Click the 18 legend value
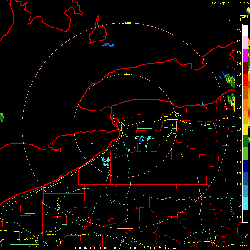 [239, 162]
